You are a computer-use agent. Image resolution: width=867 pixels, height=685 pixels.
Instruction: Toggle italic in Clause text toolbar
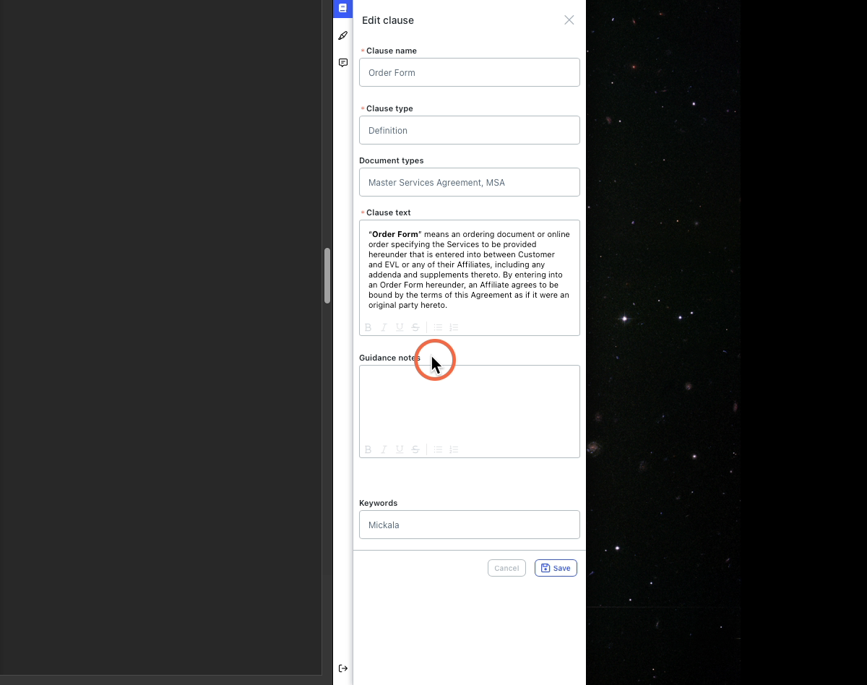(x=384, y=327)
